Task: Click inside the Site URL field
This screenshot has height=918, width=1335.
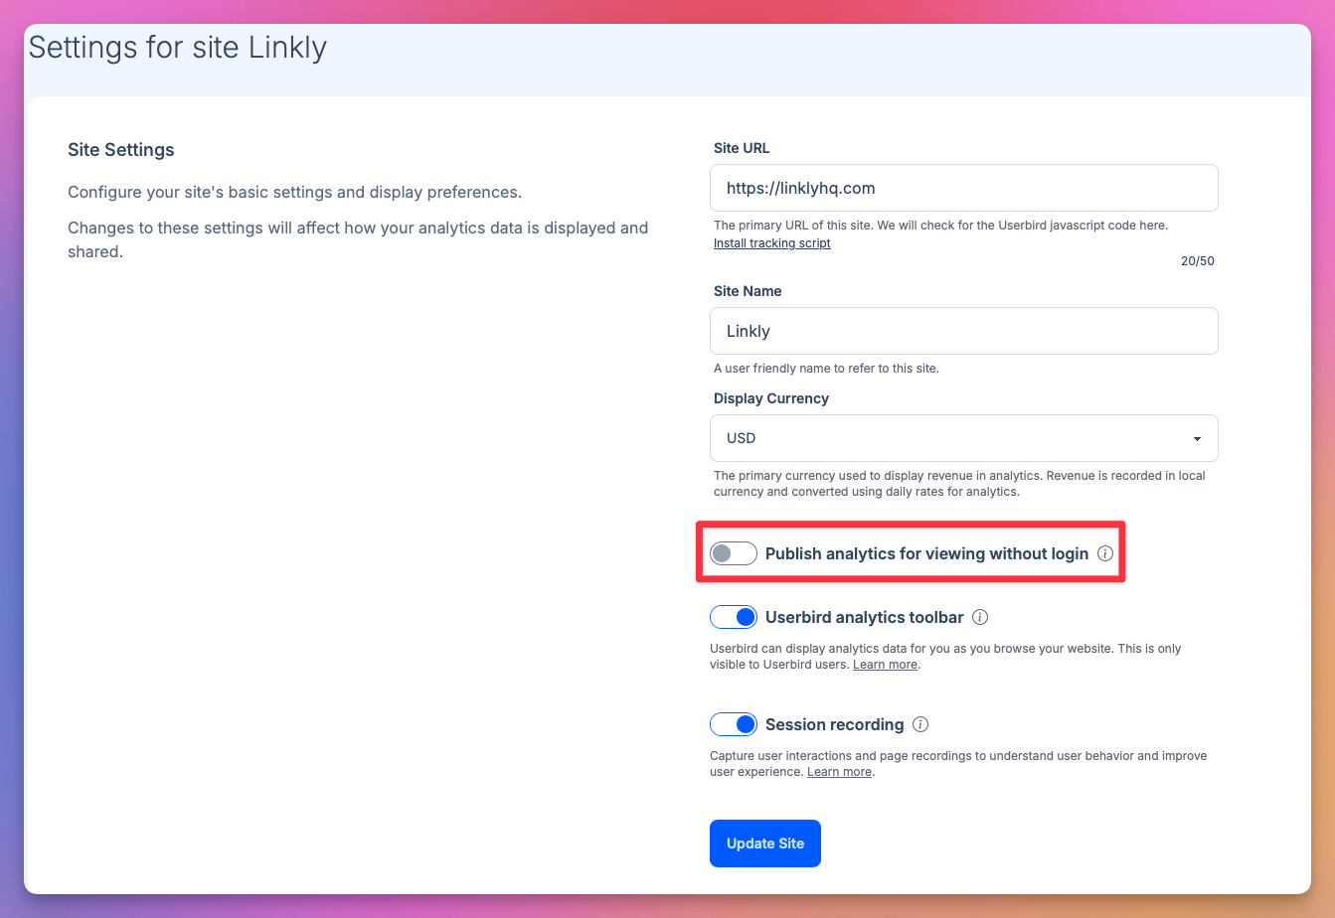Action: [963, 188]
